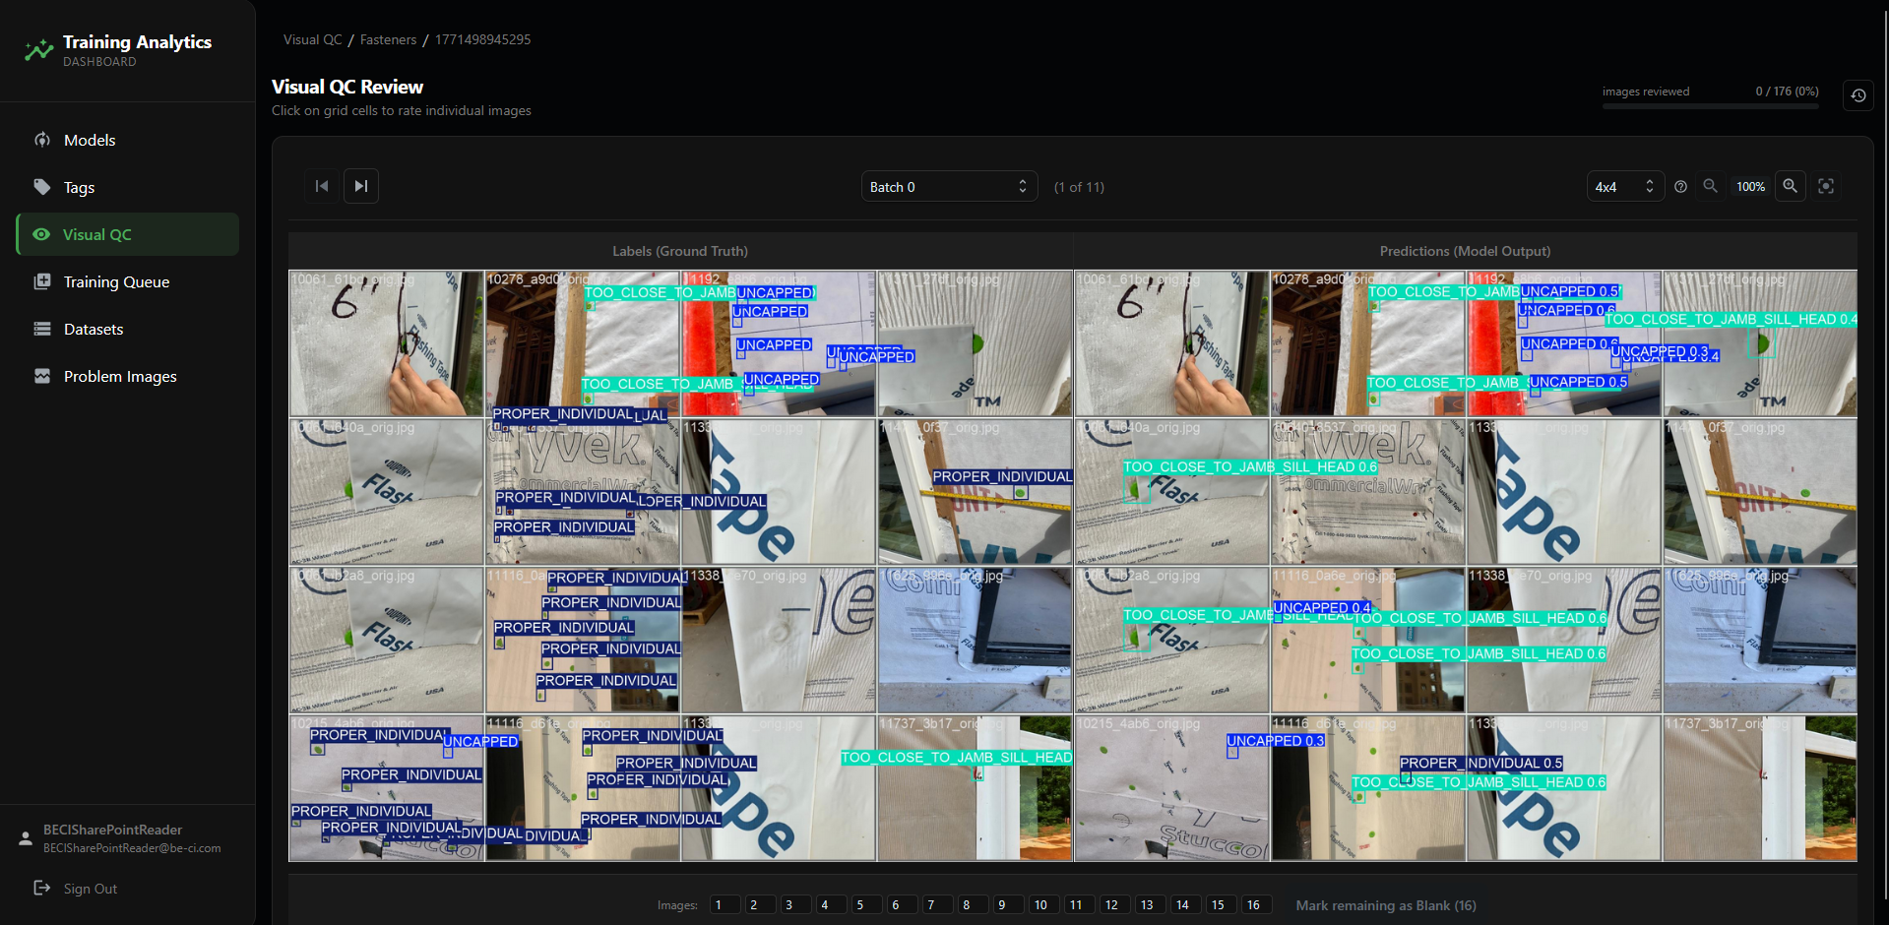Image resolution: width=1889 pixels, height=925 pixels.
Task: Click label image 10278_a9d0 thumbnail
Action: tap(583, 343)
